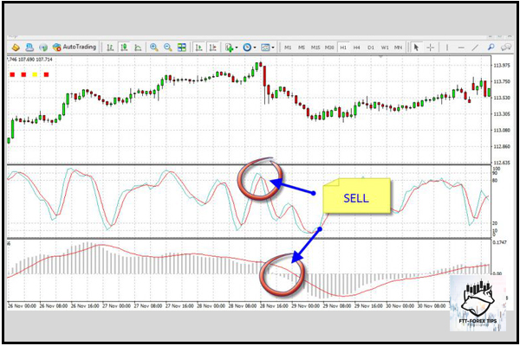Click price label 112.860 on scale

[502, 146]
